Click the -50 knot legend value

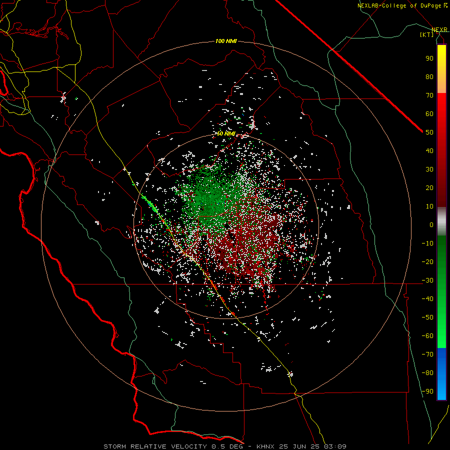point(427,317)
